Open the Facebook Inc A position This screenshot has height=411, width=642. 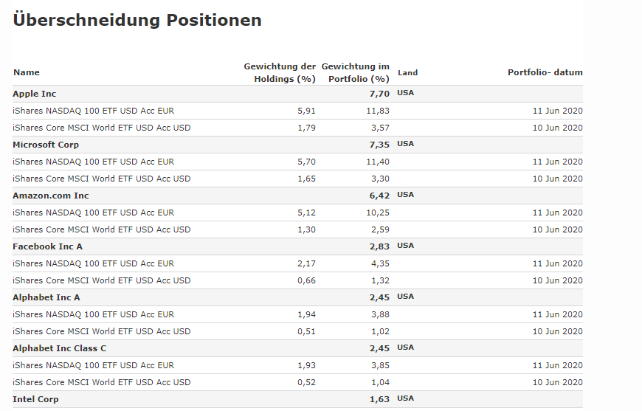(x=47, y=246)
